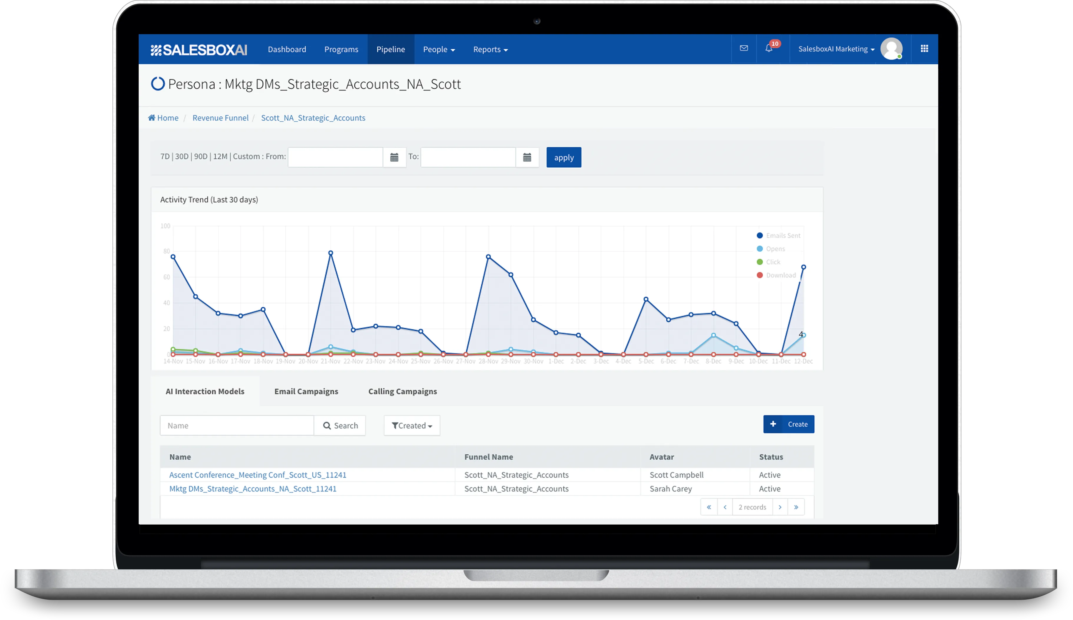Image resolution: width=1073 pixels, height=620 pixels.
Task: Switch to the Calling Campaigns tab
Action: (402, 391)
